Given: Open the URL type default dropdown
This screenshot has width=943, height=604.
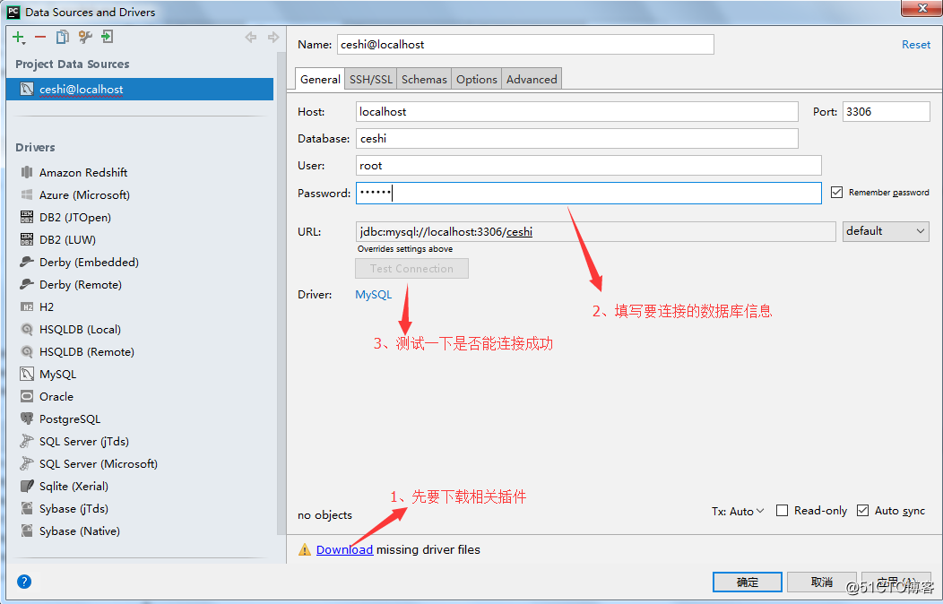Looking at the screenshot, I should [886, 231].
